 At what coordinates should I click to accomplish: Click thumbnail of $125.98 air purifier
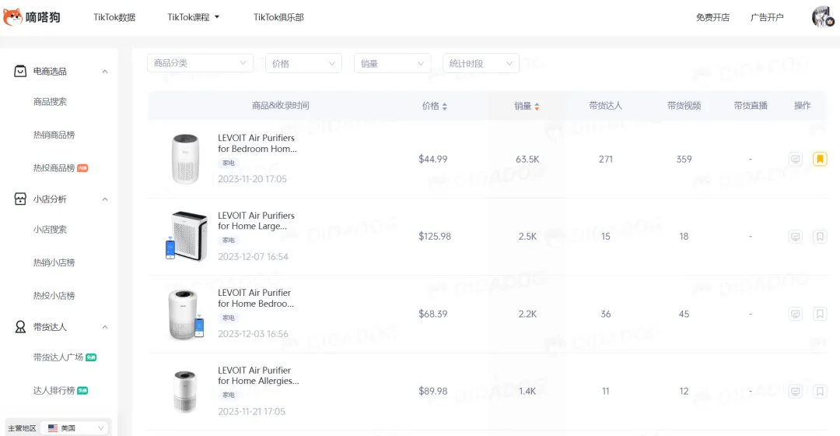[186, 236]
